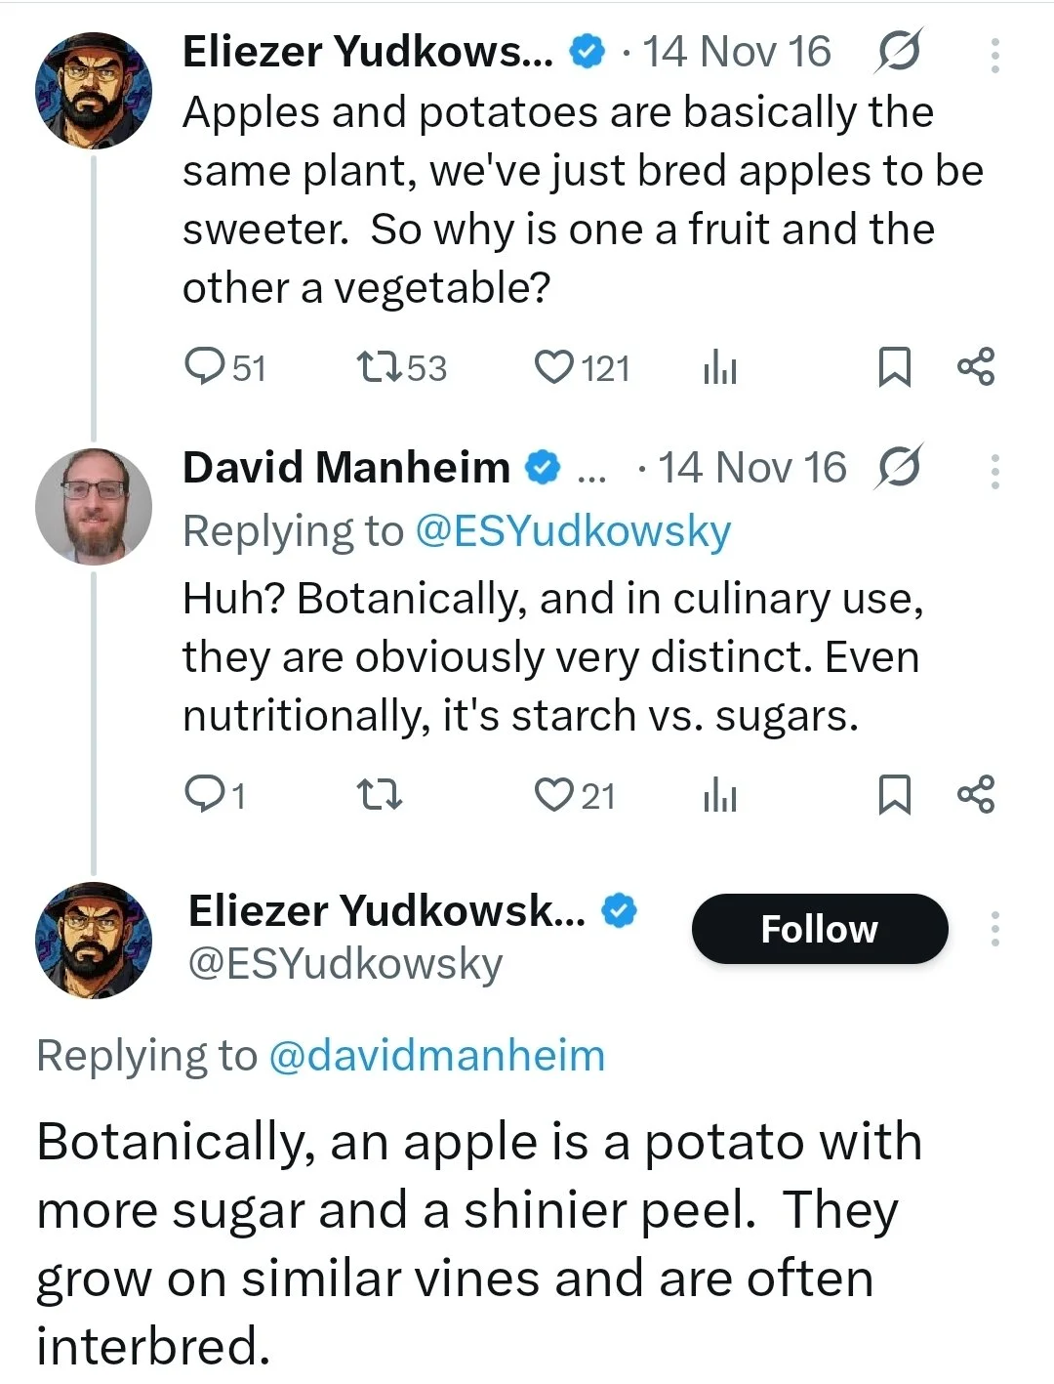Open more options on first tweet
Screen dimensions: 1054x1384
[x=994, y=56]
